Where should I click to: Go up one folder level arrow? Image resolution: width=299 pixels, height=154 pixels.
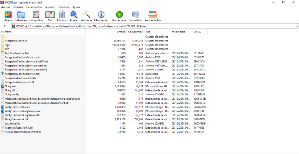point(5,26)
